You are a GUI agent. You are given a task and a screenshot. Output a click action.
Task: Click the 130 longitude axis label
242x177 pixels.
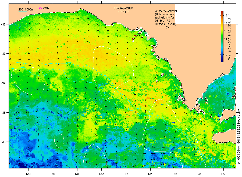pos(53,174)
